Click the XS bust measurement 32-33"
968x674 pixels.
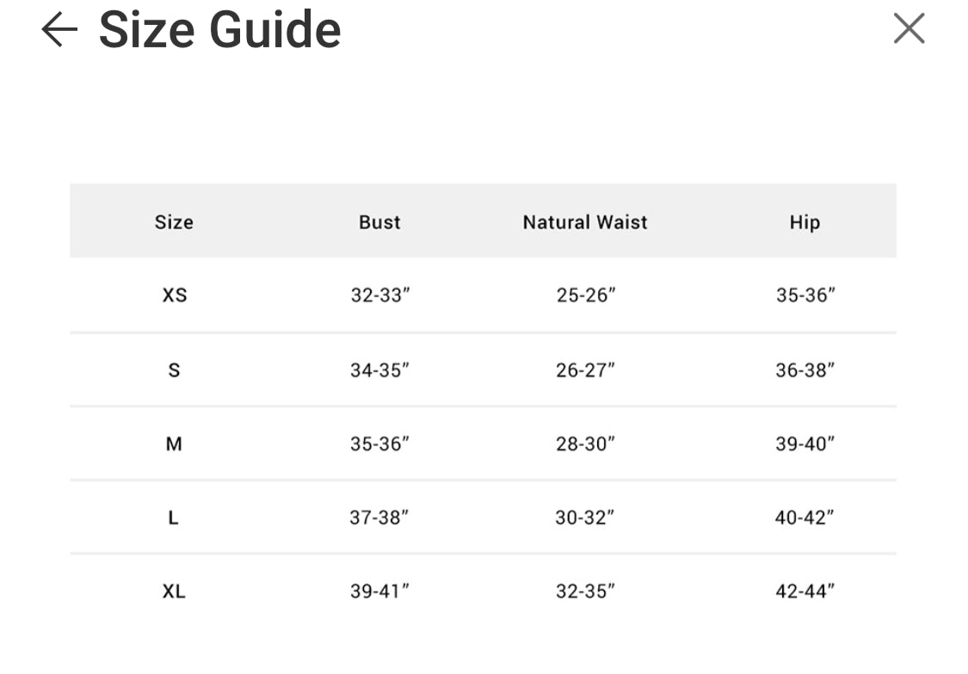(x=379, y=295)
